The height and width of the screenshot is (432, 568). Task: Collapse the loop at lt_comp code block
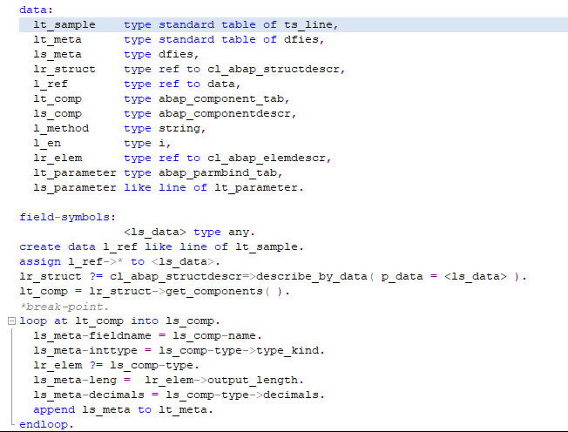pyautogui.click(x=10, y=321)
